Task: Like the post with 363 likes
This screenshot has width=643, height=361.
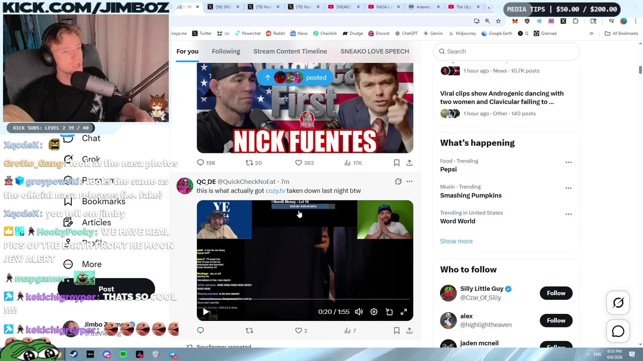Action: 304,162
